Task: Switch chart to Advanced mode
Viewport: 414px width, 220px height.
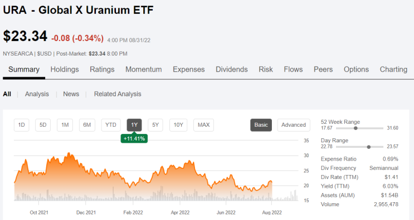Action: click(x=294, y=125)
